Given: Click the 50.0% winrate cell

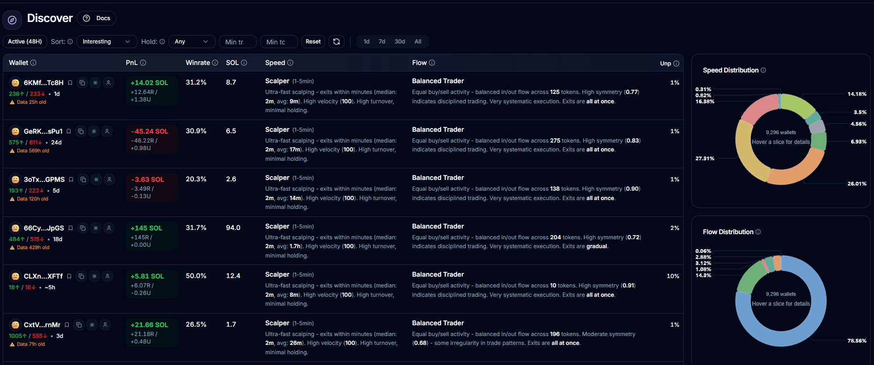Looking at the screenshot, I should coord(196,276).
